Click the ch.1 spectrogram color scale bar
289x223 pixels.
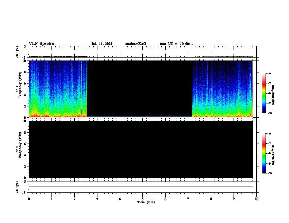[264, 93]
